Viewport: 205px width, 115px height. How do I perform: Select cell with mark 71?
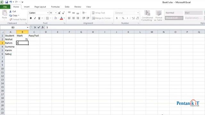click(x=22, y=39)
